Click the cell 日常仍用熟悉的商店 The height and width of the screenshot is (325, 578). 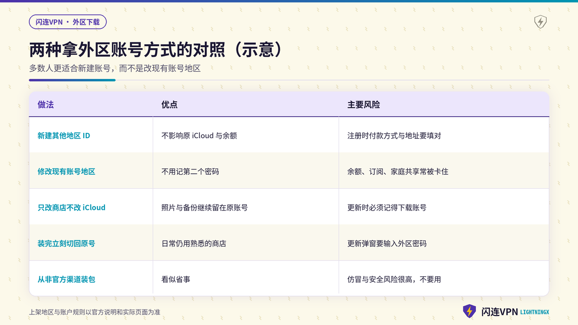(194, 244)
